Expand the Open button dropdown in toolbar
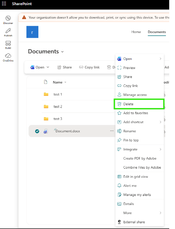This screenshot has height=229, width=175. pos(48,67)
